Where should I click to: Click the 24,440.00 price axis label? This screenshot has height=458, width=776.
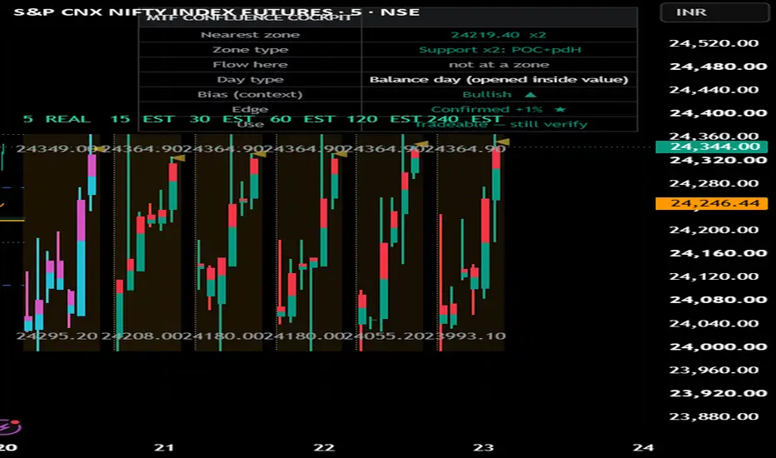pyautogui.click(x=714, y=90)
